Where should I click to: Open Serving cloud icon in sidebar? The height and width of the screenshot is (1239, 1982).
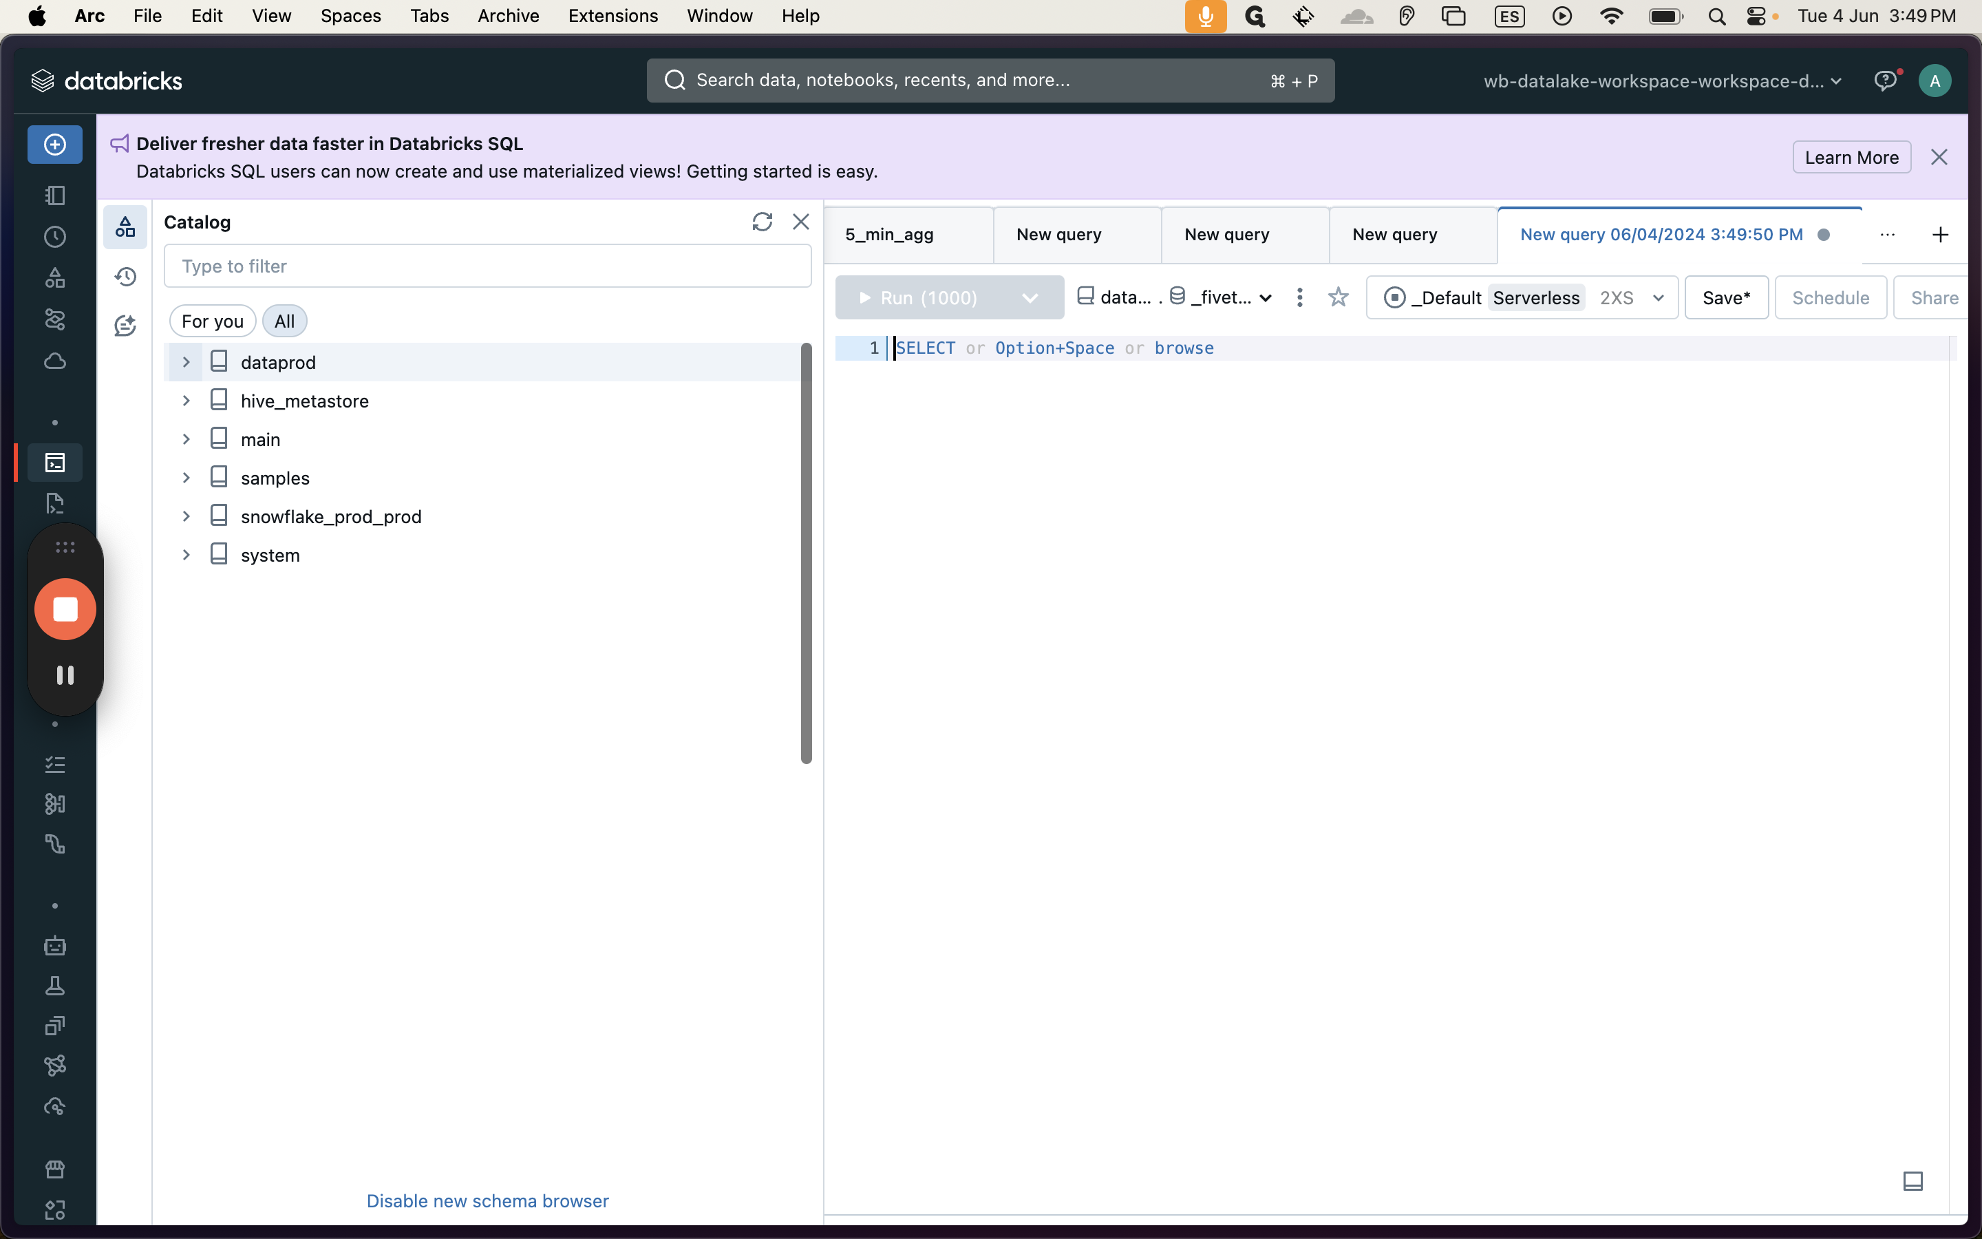point(55,1107)
